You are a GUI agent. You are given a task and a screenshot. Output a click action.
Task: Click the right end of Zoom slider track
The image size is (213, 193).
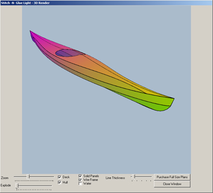pyautogui.click(x=53, y=177)
